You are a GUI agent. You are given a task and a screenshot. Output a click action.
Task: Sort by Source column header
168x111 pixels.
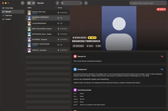point(63,8)
